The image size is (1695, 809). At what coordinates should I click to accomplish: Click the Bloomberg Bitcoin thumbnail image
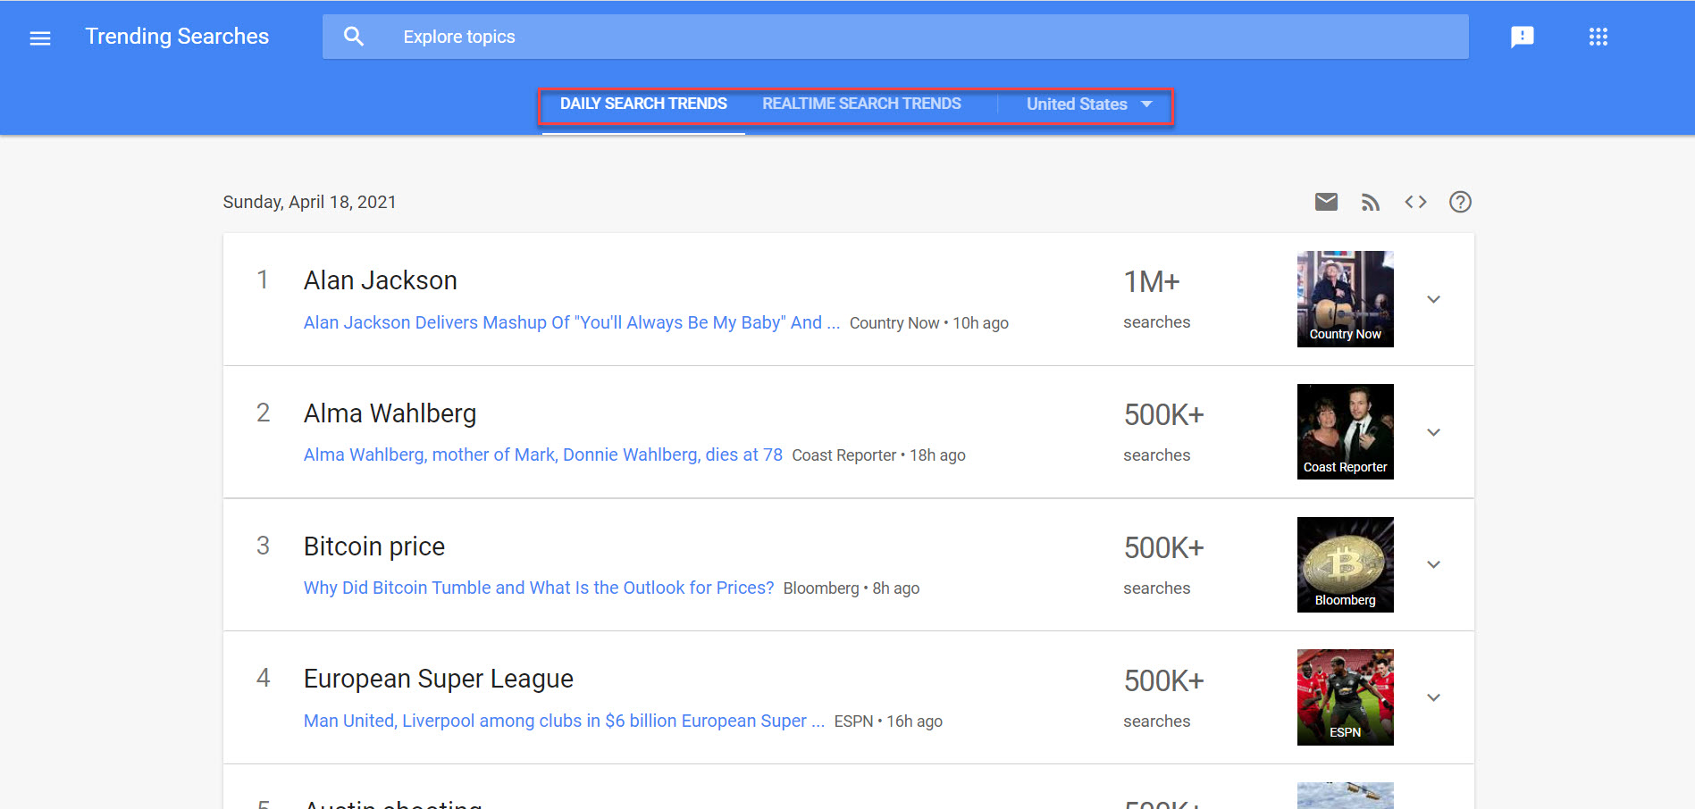tap(1345, 564)
